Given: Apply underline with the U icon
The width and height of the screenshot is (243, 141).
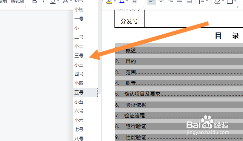Looking at the screenshot, I should [x=53, y=1].
